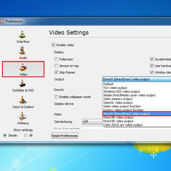
Task: Uncheck the Accelerated video output checkbox
Action: pyautogui.click(x=152, y=59)
